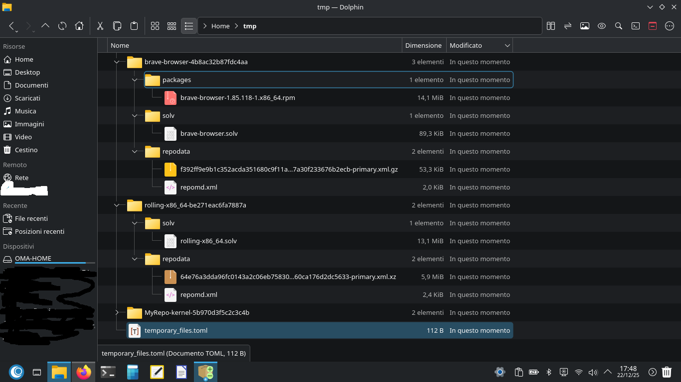Toggle split view in the toolbar
This screenshot has width=681, height=382.
(551, 26)
